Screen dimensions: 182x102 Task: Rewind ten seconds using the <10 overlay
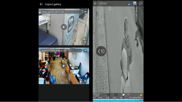[x=101, y=51]
